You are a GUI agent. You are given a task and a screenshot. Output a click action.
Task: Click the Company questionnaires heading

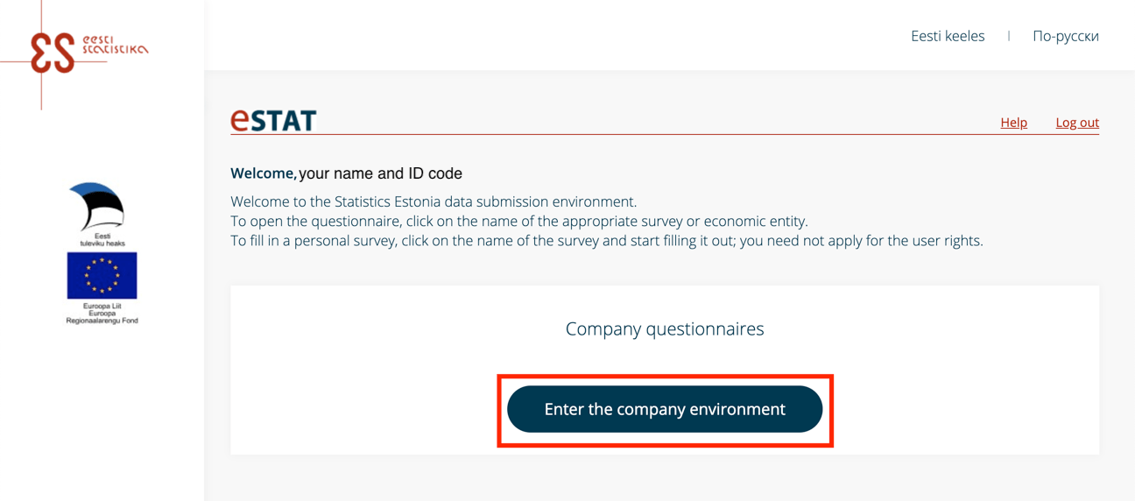pos(664,328)
